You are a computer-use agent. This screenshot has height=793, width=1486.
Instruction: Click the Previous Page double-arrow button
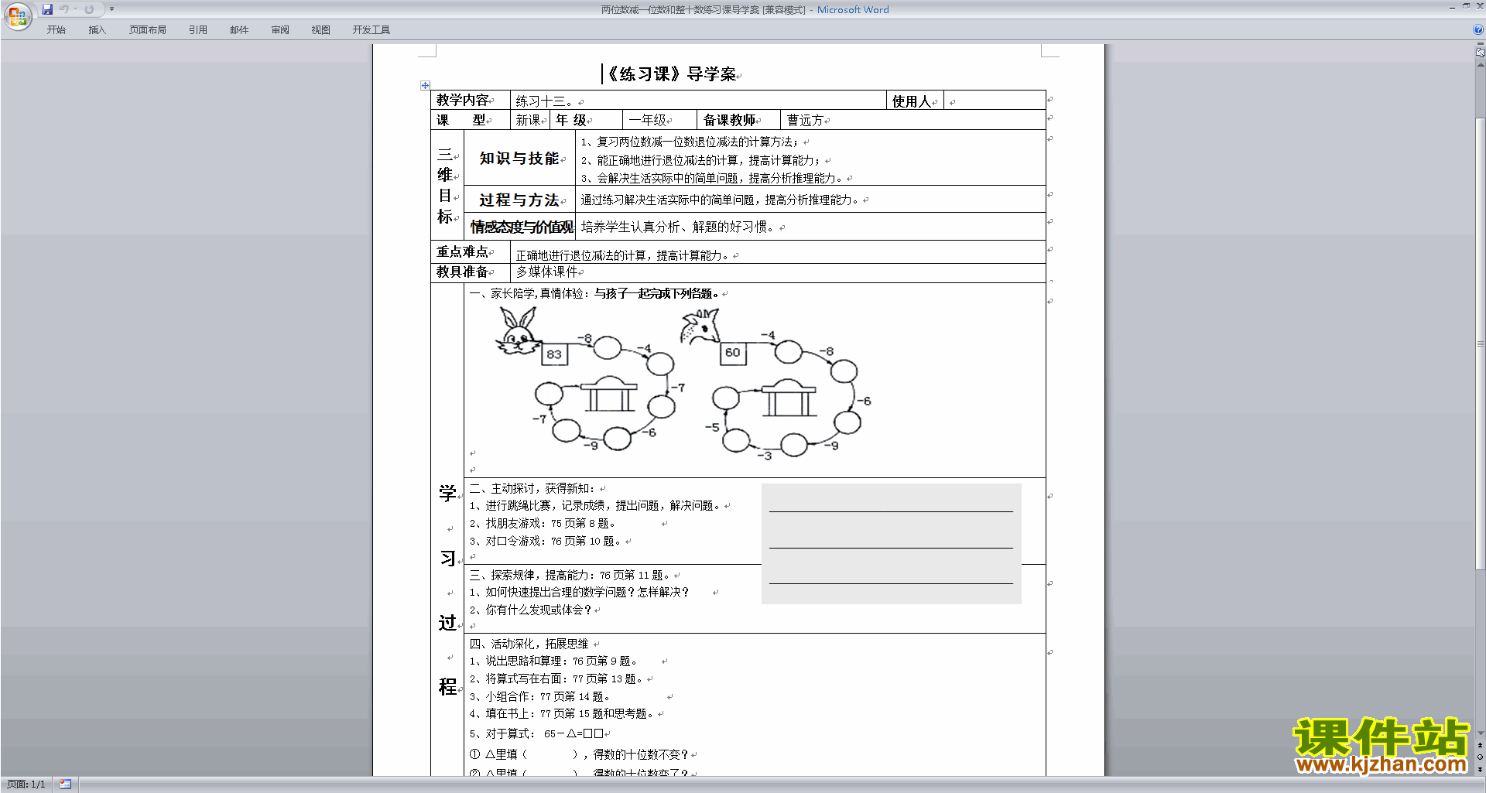(x=1480, y=745)
